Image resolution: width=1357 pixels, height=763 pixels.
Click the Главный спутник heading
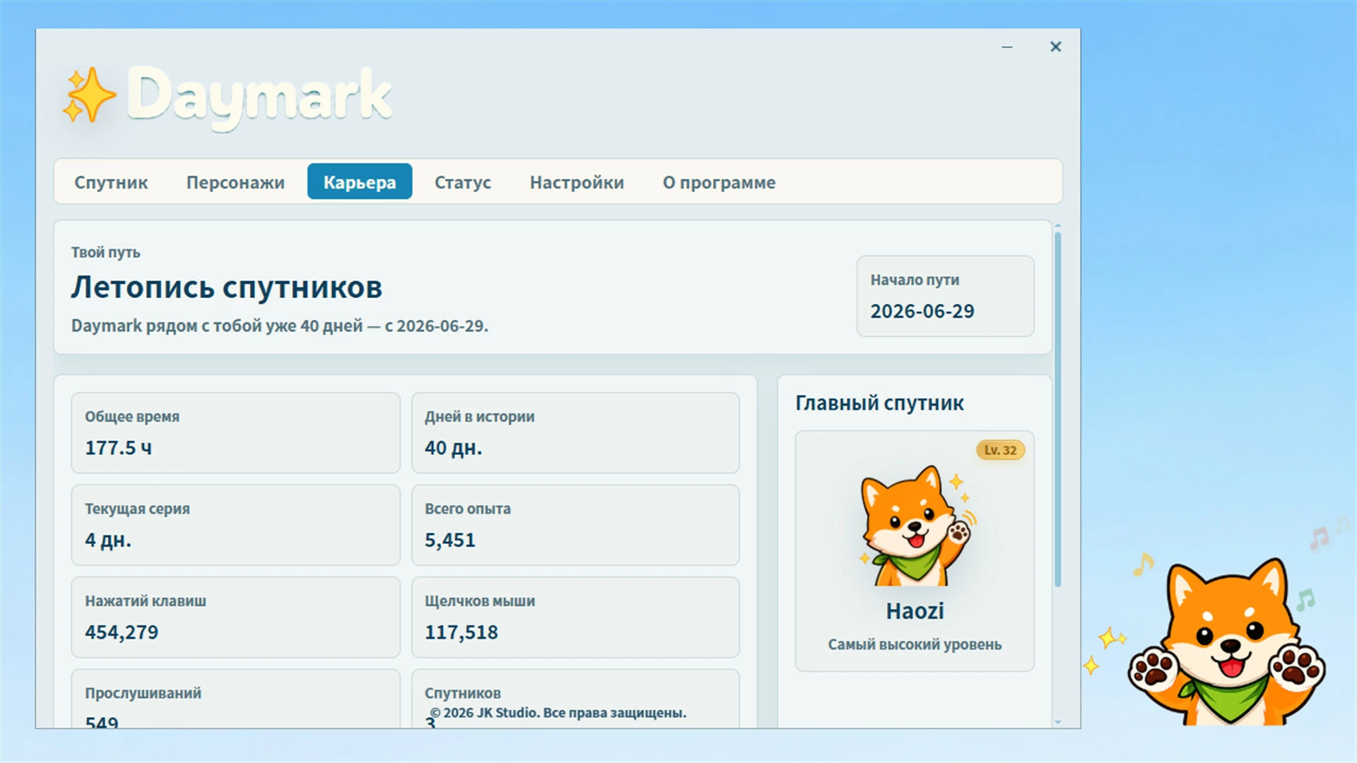[x=879, y=403]
